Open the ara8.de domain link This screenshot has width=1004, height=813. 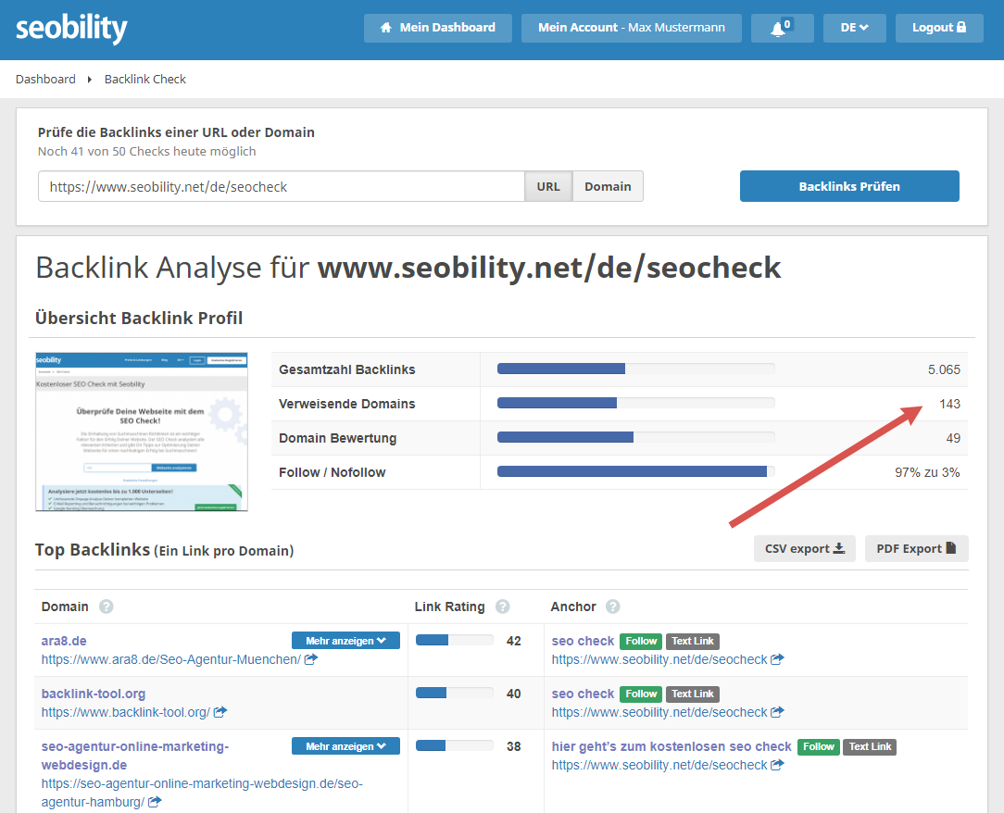coord(64,641)
